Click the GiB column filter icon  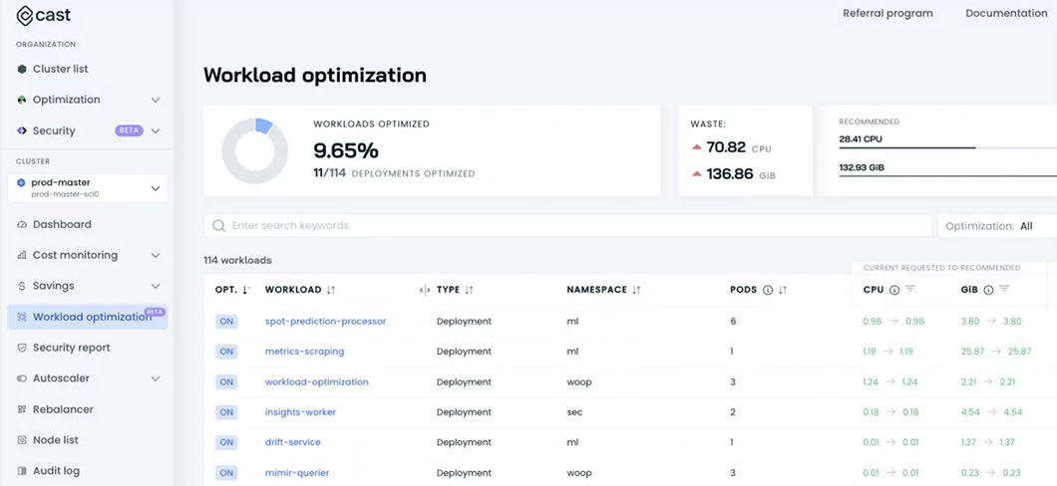click(1004, 289)
